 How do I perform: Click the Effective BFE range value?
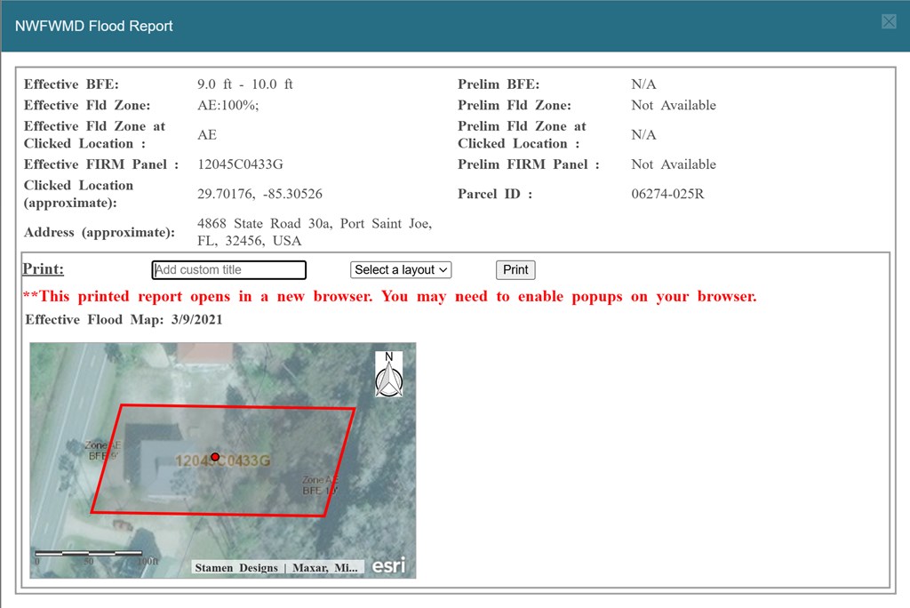[x=244, y=84]
